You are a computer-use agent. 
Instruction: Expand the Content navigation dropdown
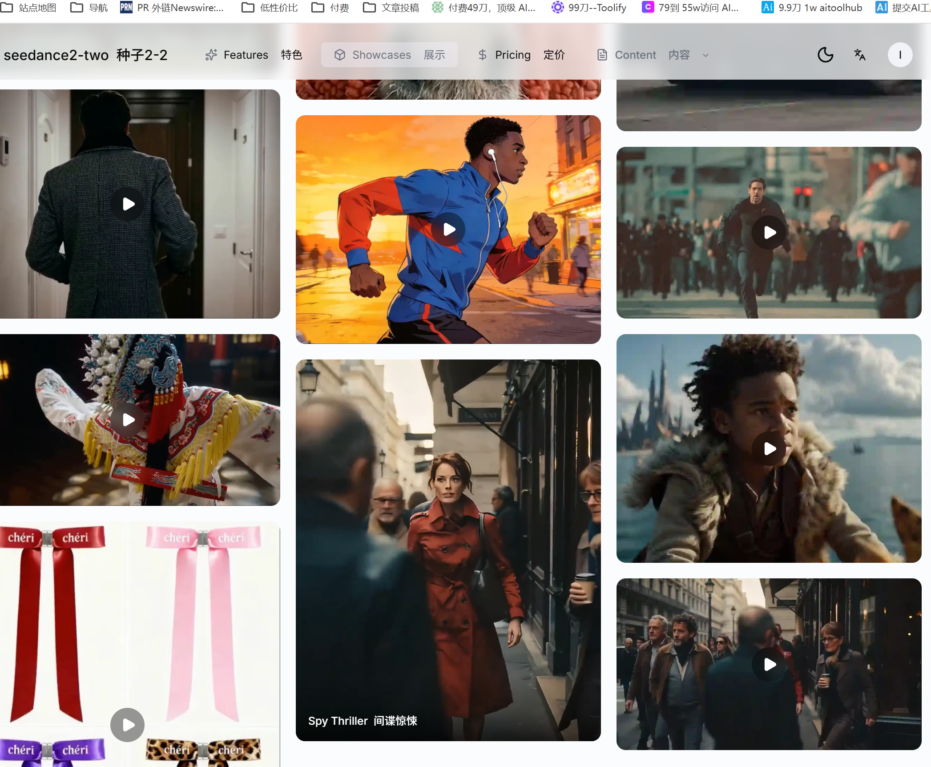[705, 55]
